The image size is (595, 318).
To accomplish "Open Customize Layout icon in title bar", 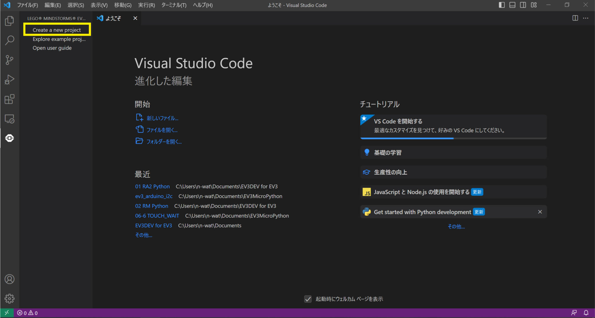I will (x=534, y=5).
